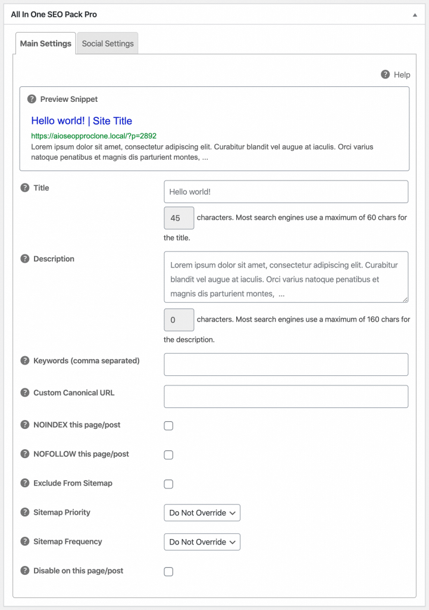Tick the NOFOLLOW this page/post checkbox

click(168, 455)
